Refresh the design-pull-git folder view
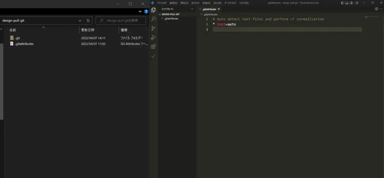Image resolution: width=384 pixels, height=178 pixels. click(88, 21)
